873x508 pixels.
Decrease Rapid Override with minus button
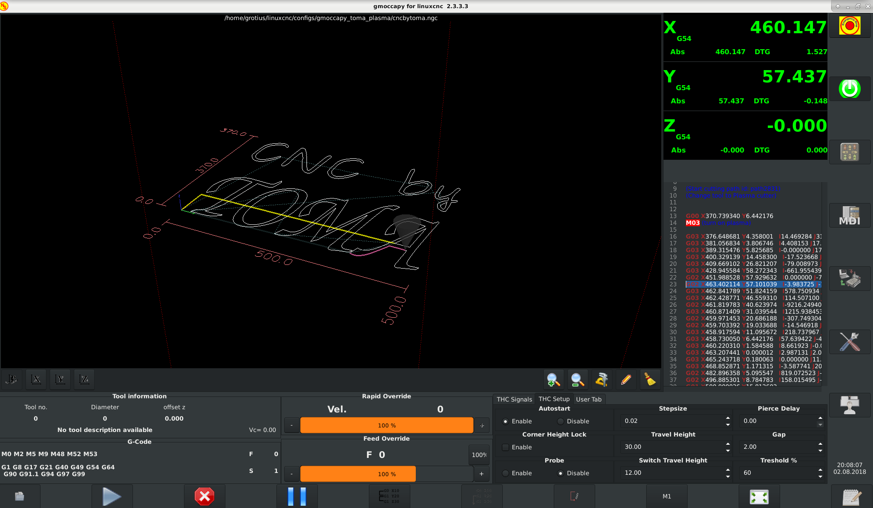click(x=291, y=425)
